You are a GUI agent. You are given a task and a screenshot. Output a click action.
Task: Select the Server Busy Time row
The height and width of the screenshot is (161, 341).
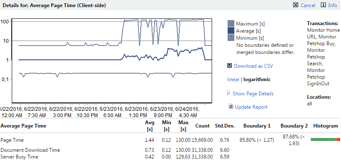point(170,157)
